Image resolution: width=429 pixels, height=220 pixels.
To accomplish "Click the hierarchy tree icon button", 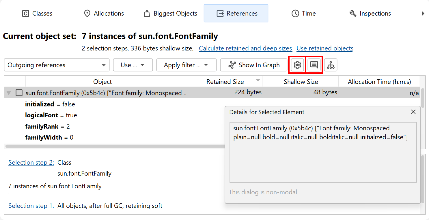I will pyautogui.click(x=331, y=65).
